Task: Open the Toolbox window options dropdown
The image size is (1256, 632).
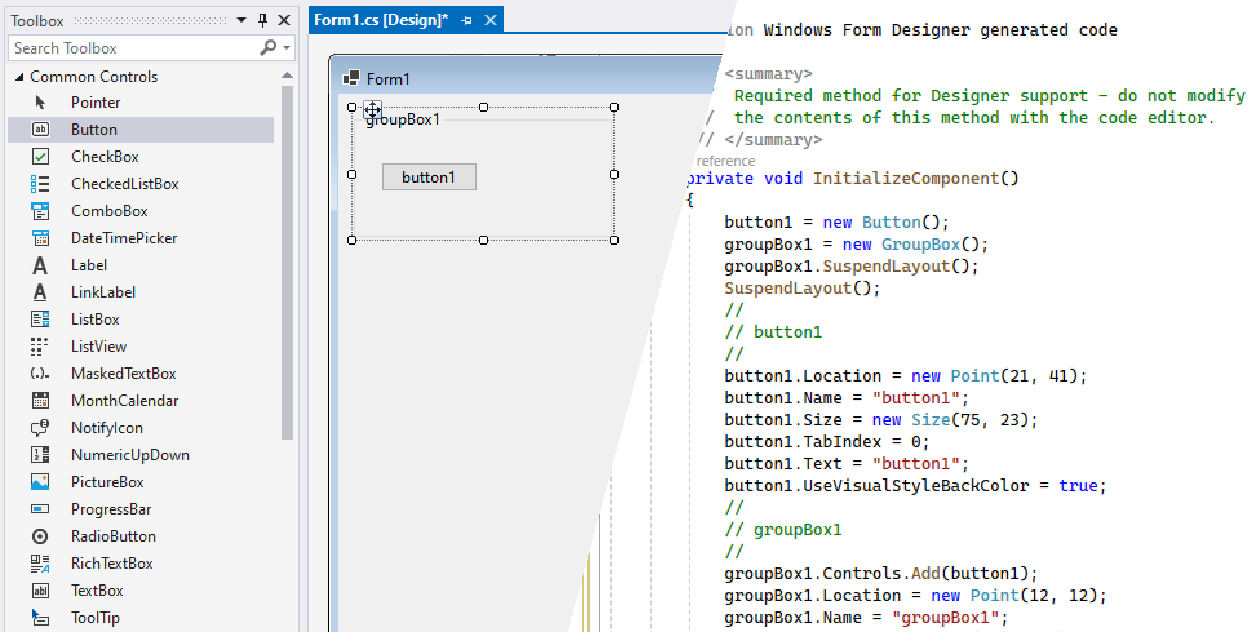Action: (x=241, y=20)
